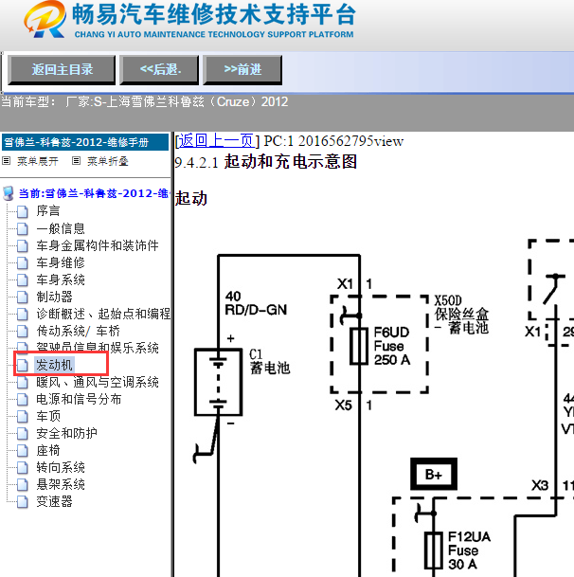Go forward with the >>前进 button

(x=242, y=69)
